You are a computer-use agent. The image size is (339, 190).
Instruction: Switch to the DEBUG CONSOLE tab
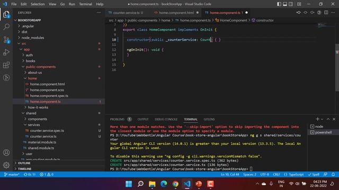pos(166,119)
